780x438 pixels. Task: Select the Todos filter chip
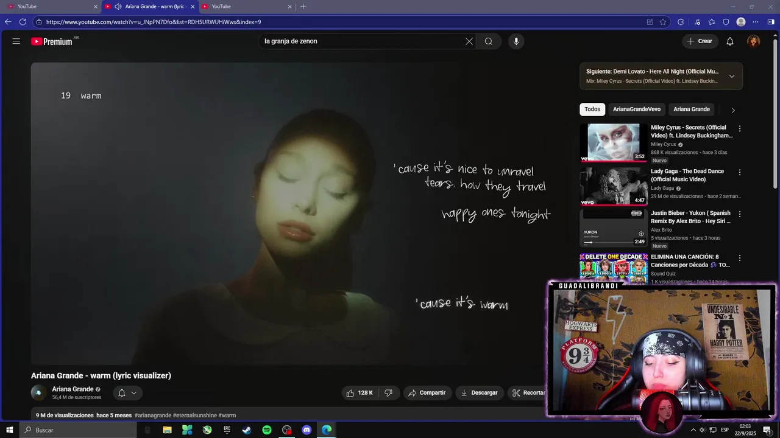coord(592,109)
